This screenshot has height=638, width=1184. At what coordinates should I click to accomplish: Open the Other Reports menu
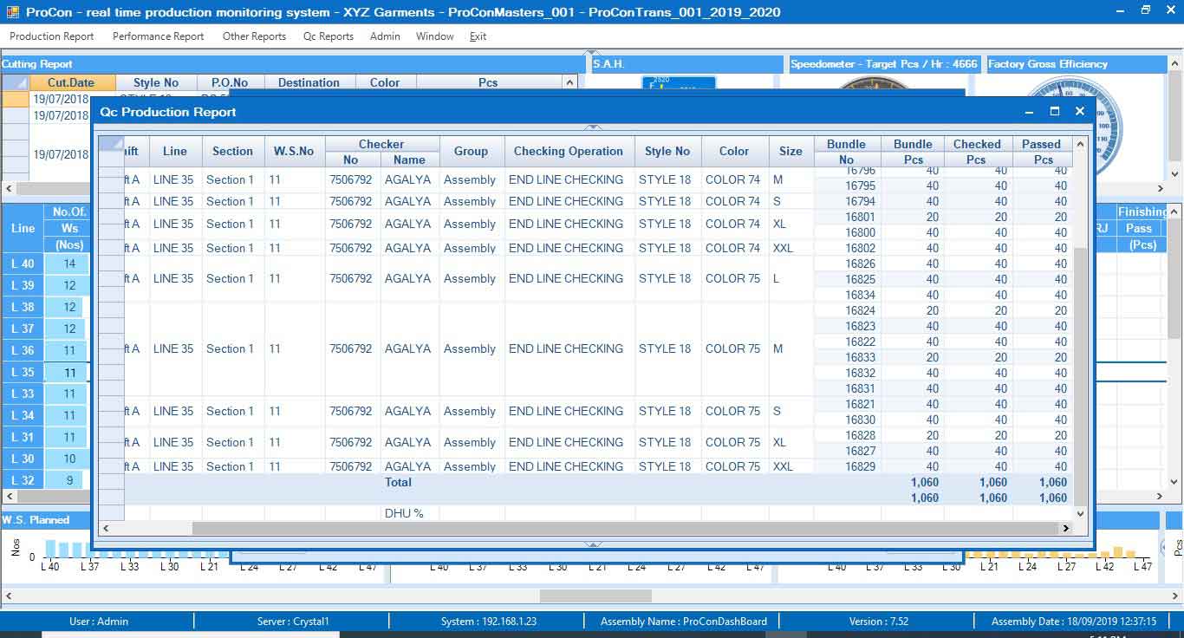tap(254, 36)
